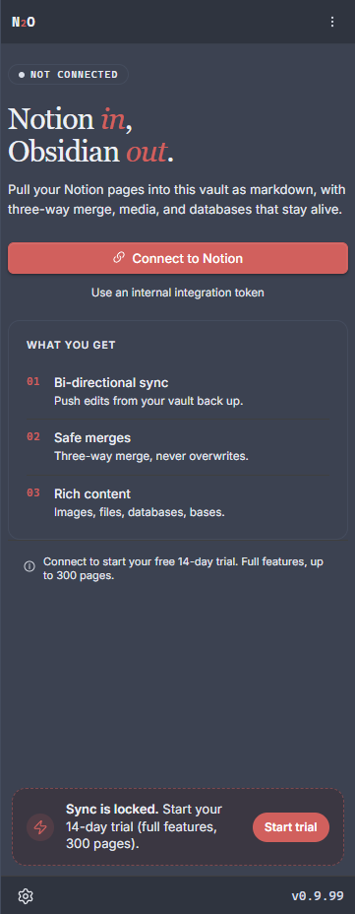The height and width of the screenshot is (914, 355).
Task: Click the v0.9.99 version label
Action: click(318, 896)
